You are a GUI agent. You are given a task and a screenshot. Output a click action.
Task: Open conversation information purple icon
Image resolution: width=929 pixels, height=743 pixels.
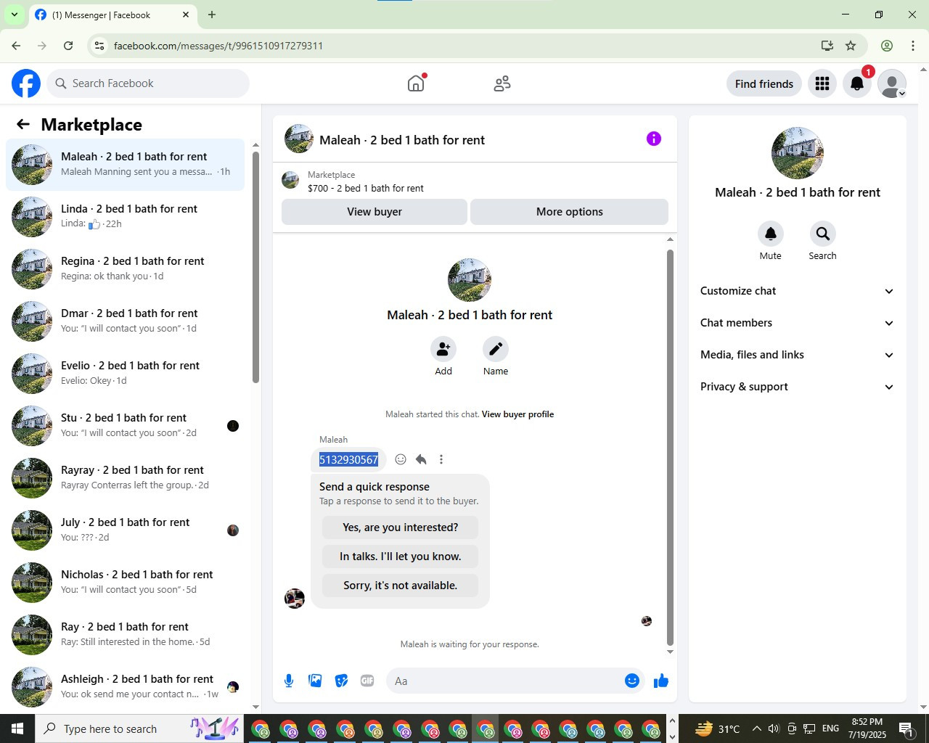(654, 139)
